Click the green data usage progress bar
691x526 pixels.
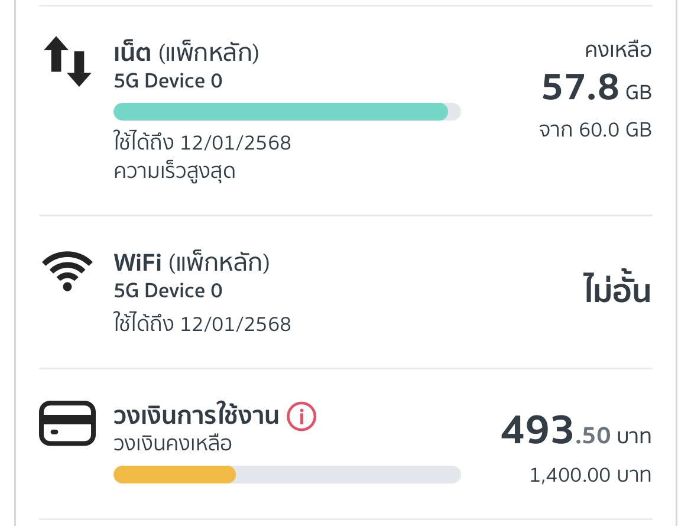(x=287, y=112)
